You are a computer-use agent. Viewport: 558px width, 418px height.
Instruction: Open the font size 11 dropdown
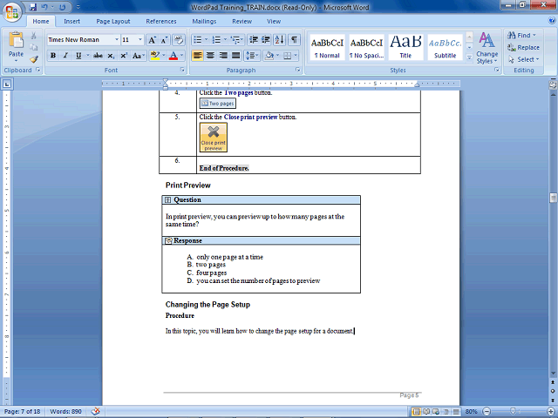tap(140, 39)
